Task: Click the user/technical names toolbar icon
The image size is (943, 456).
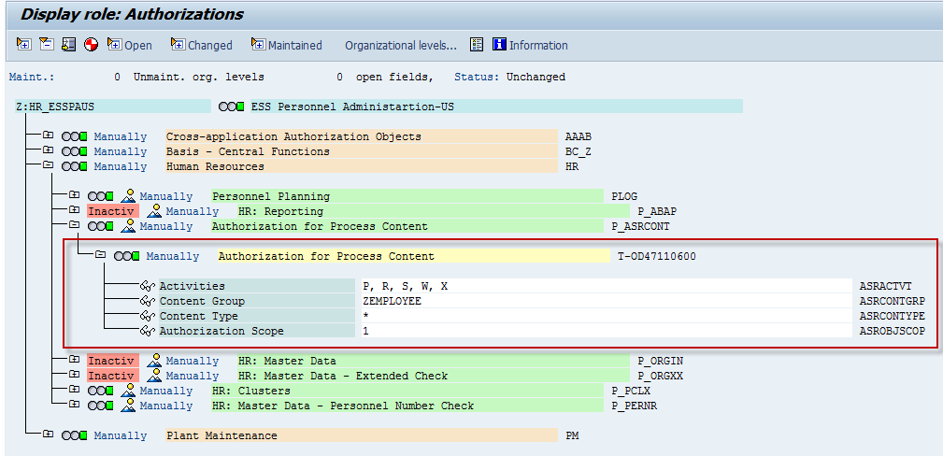Action: pyautogui.click(x=68, y=45)
